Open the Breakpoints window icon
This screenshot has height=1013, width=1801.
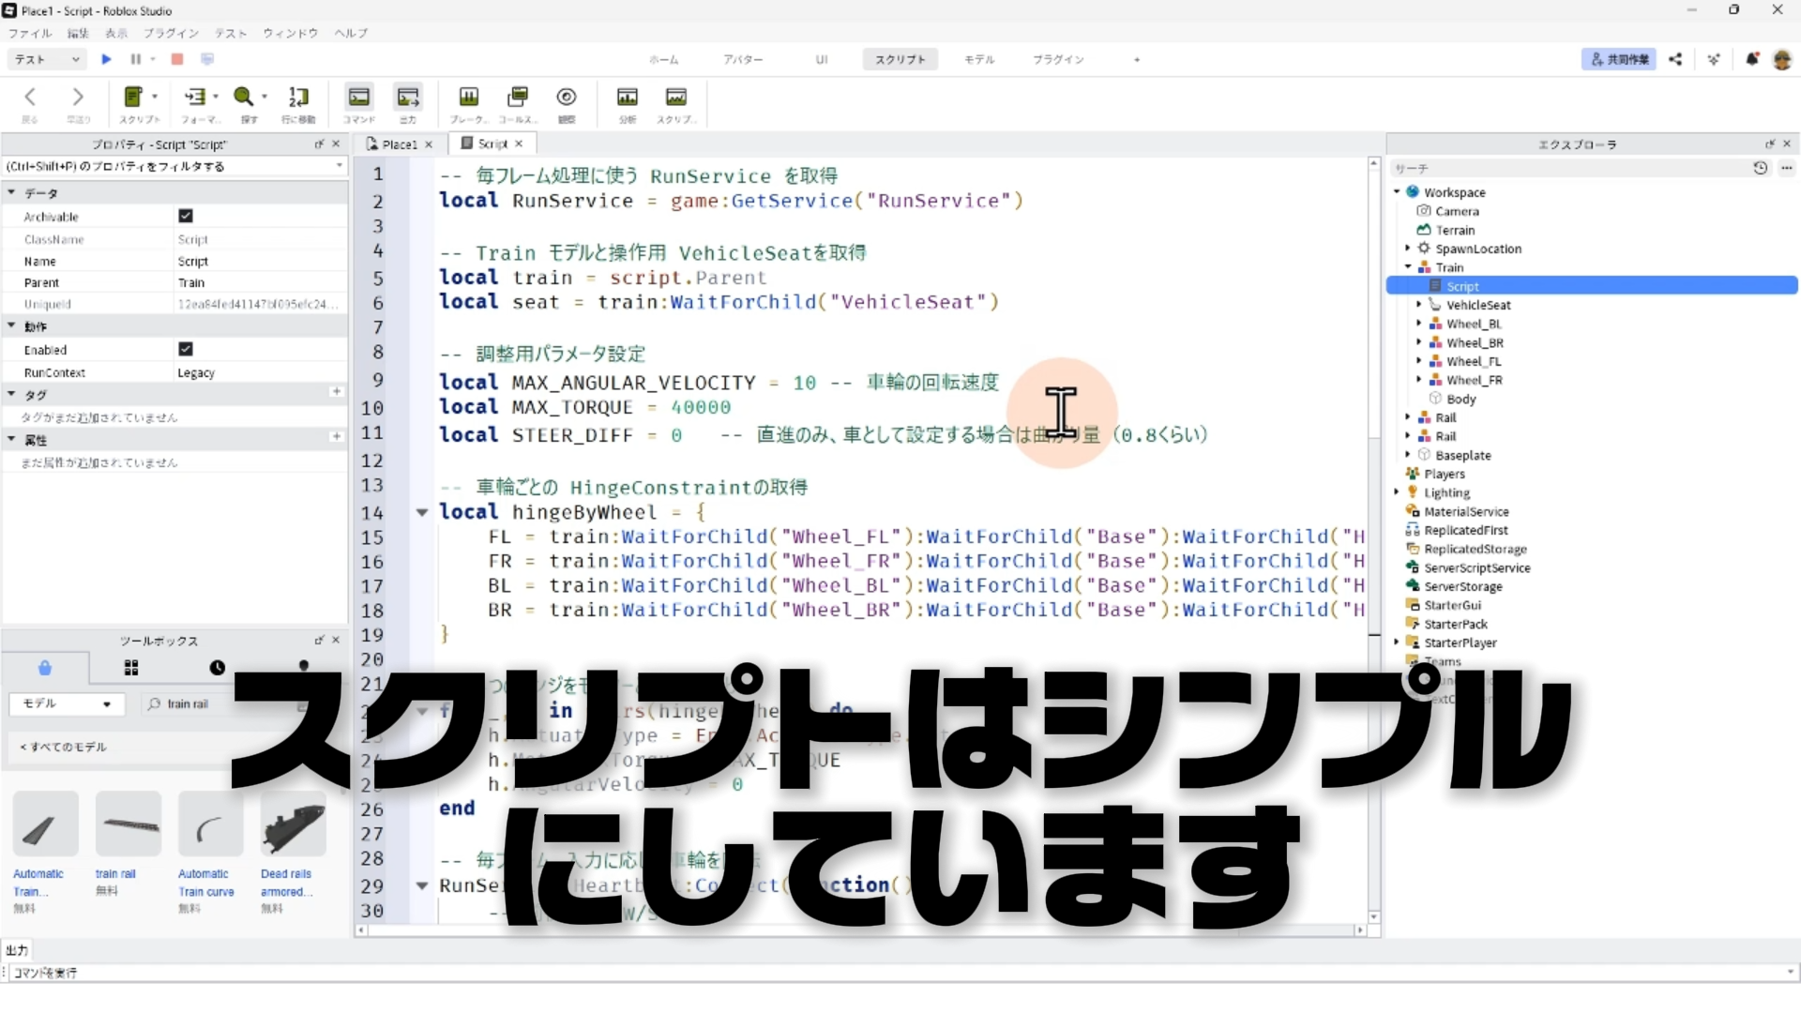coord(468,98)
